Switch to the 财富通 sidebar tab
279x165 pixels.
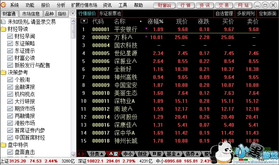coord(9,13)
